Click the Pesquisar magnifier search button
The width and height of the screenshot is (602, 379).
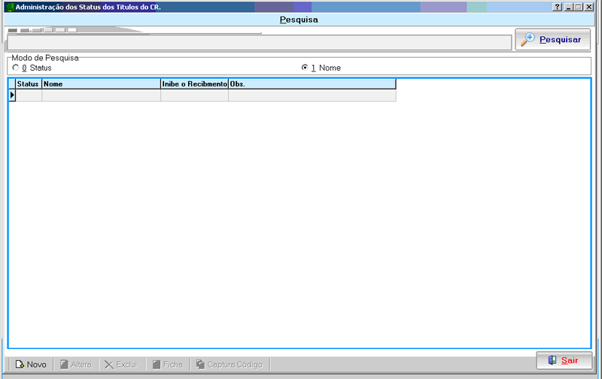(x=552, y=40)
